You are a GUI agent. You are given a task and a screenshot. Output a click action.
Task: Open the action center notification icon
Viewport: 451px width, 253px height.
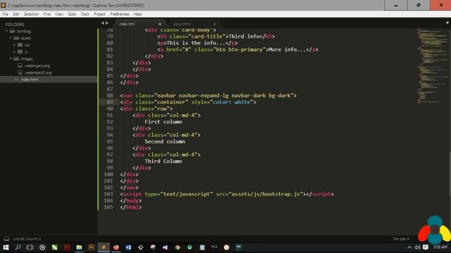click(x=426, y=247)
